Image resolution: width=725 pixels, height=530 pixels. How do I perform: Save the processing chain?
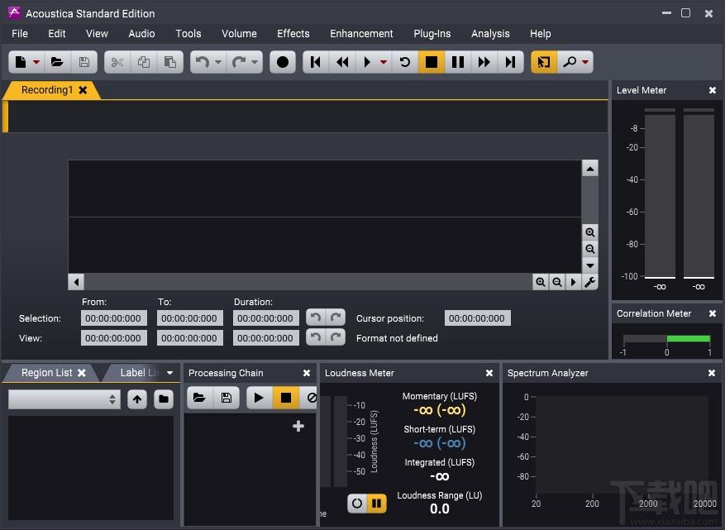click(x=227, y=398)
